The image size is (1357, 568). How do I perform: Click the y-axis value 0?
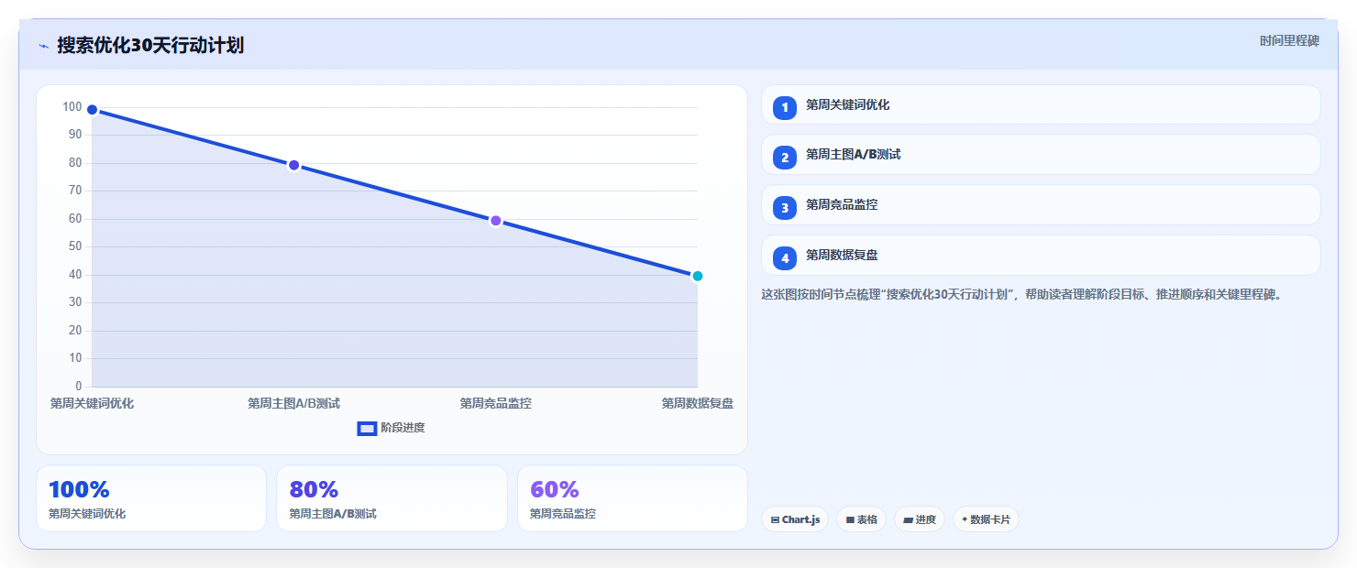click(x=79, y=386)
